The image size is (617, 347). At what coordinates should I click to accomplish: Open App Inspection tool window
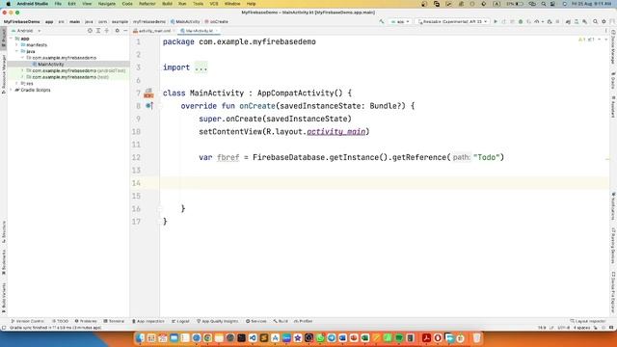(148, 321)
